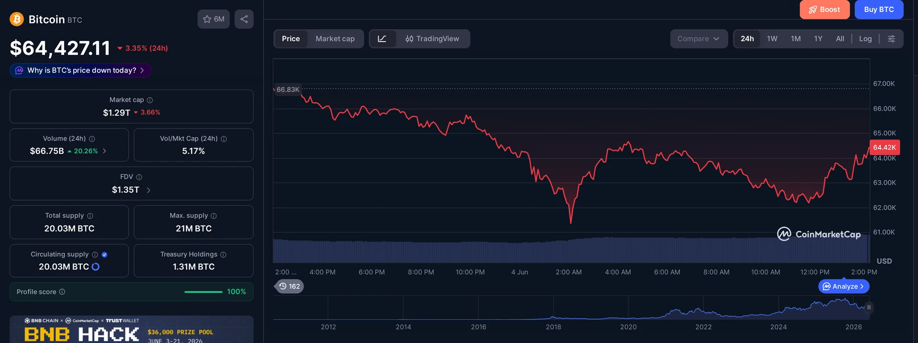Image resolution: width=918 pixels, height=343 pixels.
Task: Select the 1Y time range
Action: 818,39
